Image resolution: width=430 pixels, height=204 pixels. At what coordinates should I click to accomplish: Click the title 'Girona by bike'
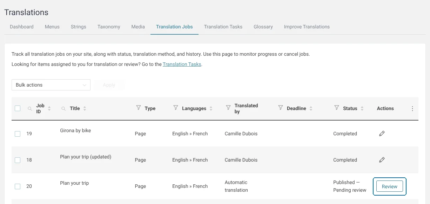75,130
